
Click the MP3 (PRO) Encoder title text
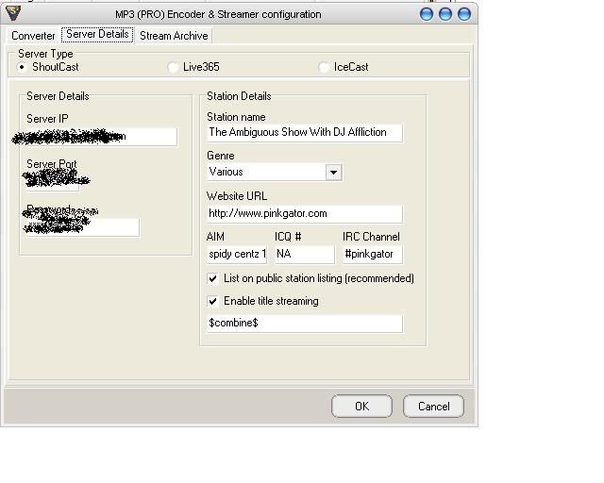point(218,15)
